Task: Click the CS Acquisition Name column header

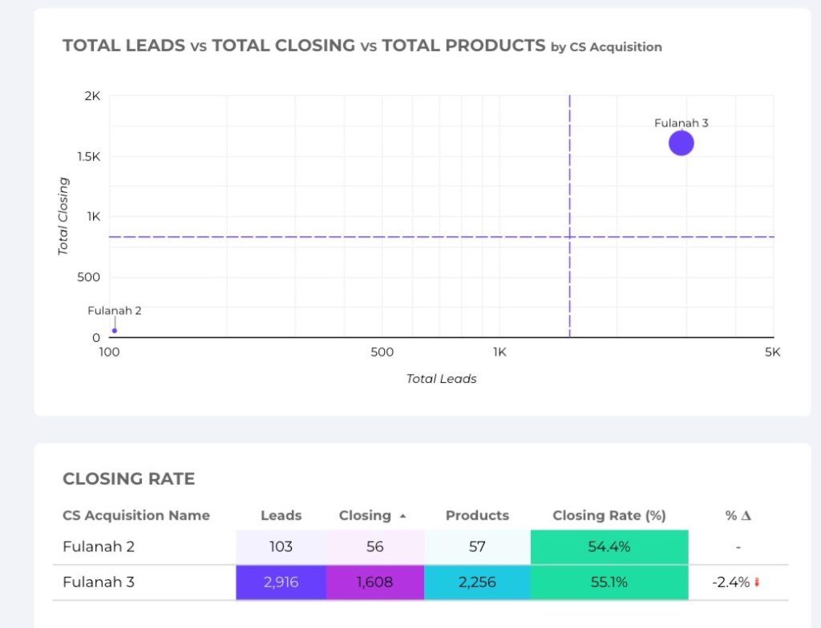Action: tap(136, 516)
